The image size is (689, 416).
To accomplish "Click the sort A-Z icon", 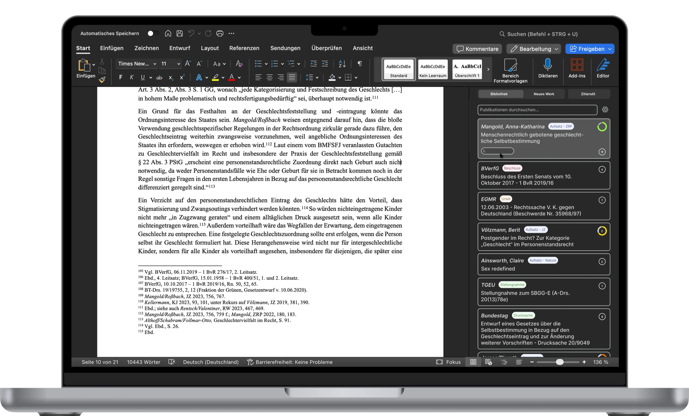I will [x=342, y=64].
